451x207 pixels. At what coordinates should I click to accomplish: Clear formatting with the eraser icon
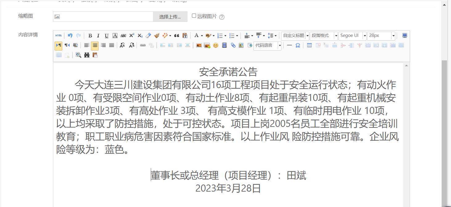click(x=148, y=36)
